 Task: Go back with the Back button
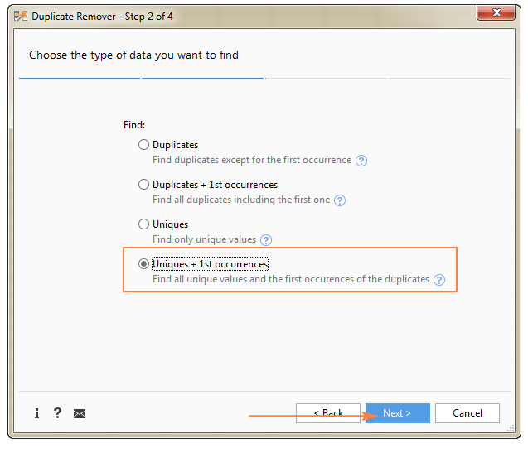[x=329, y=413]
